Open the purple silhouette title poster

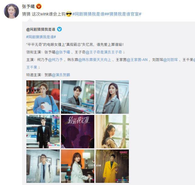78,132
